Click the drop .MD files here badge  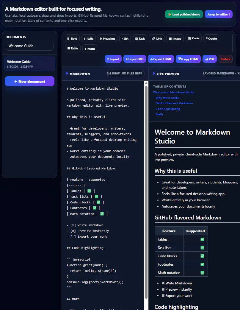(126, 74)
